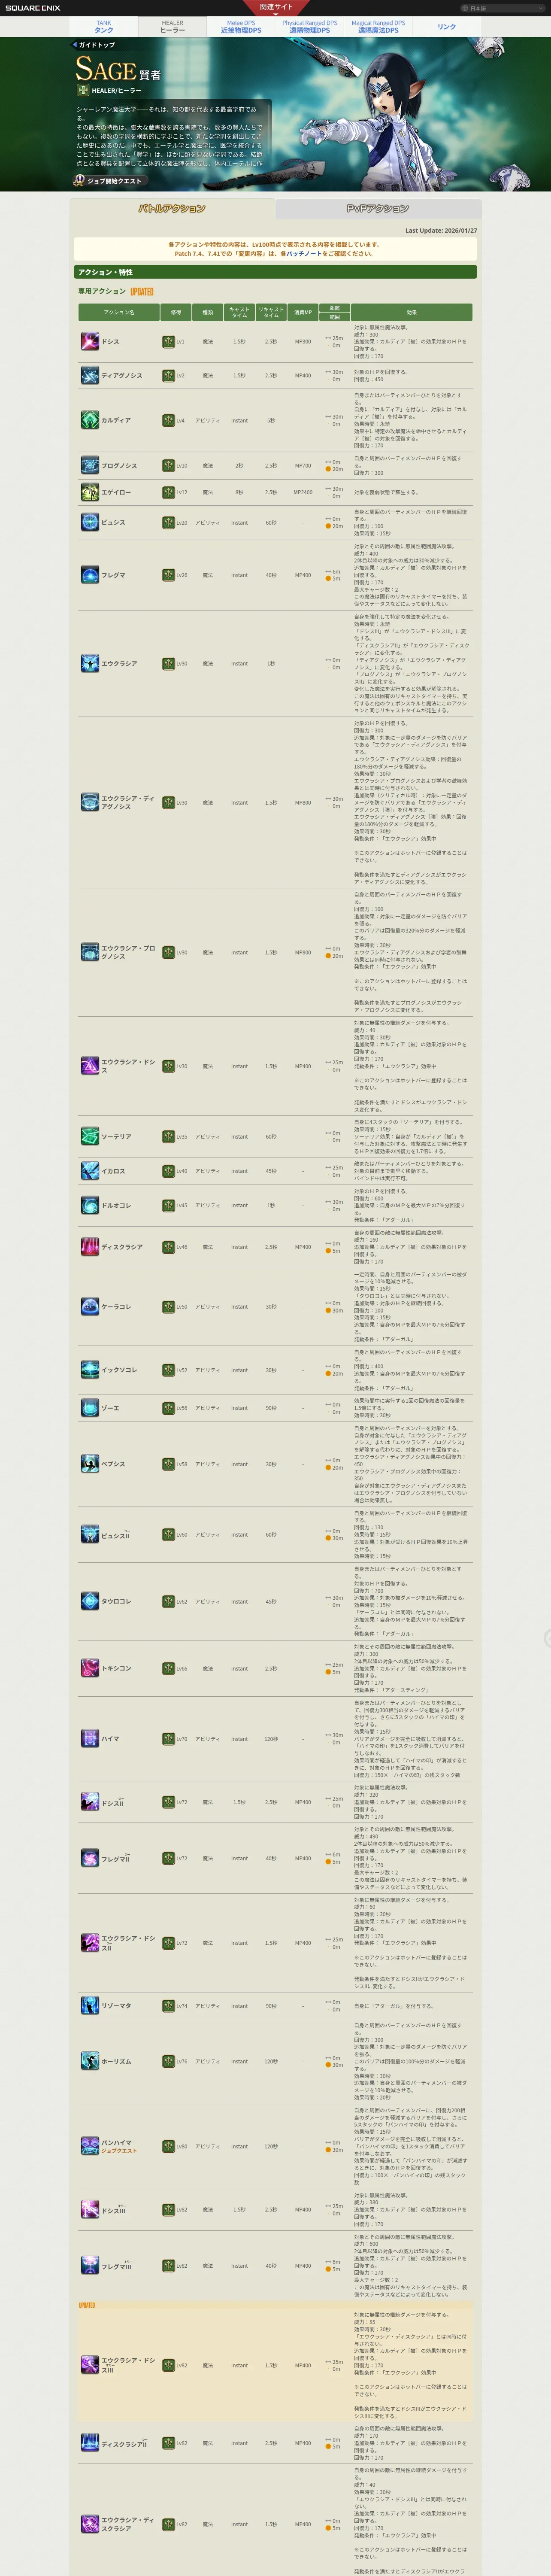Image resolution: width=551 pixels, height=2576 pixels.
Task: Click the エゲイロー action icon
Action: pos(90,492)
